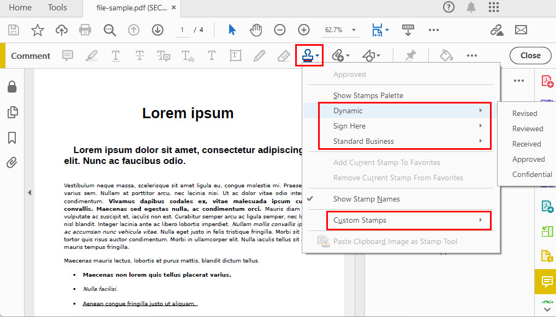Select the Pencil drawing tool

click(x=259, y=55)
